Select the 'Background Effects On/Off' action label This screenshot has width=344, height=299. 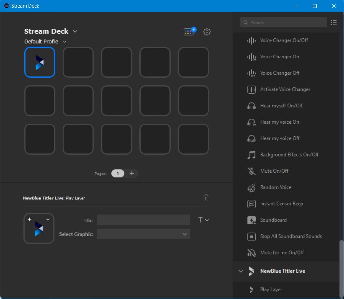(x=289, y=155)
